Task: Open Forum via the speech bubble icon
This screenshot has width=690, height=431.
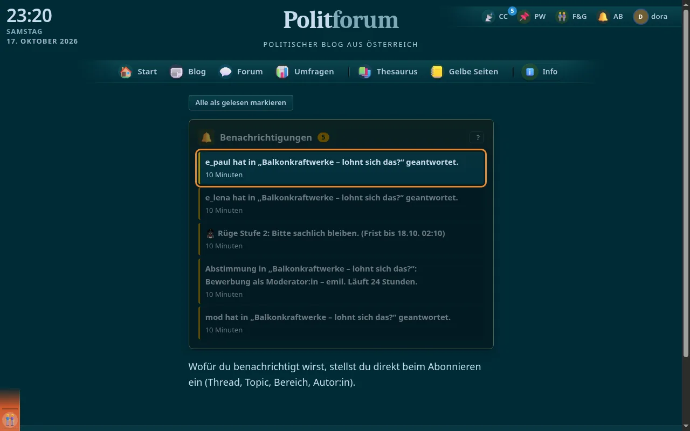Action: point(225,72)
